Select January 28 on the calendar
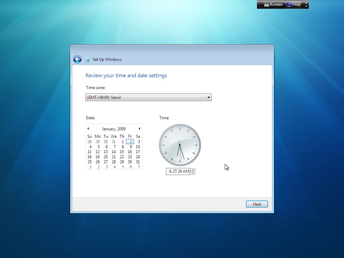Screen dimensions: 344x258 point(114,162)
